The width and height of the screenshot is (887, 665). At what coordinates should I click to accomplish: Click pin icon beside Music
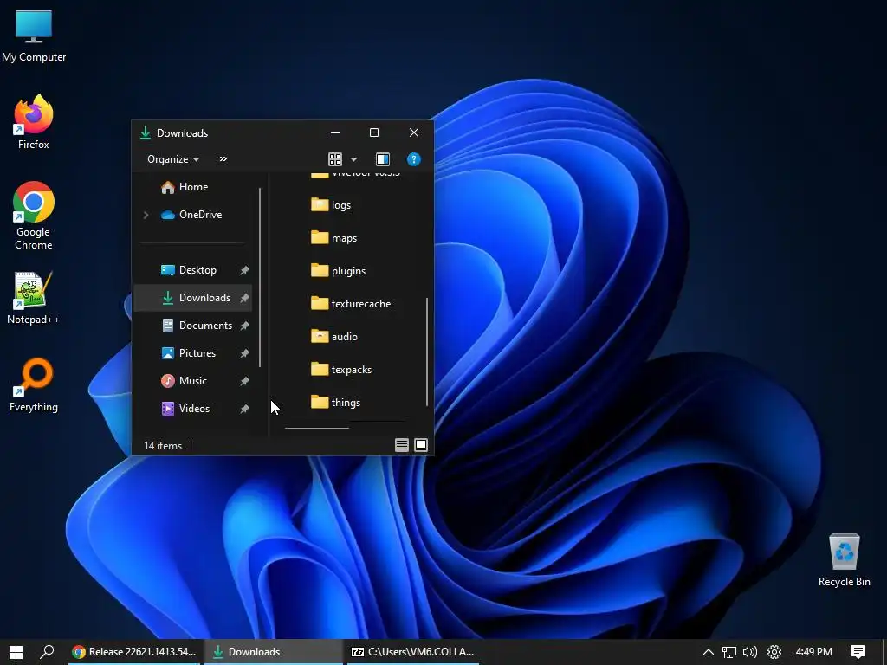[x=244, y=381]
